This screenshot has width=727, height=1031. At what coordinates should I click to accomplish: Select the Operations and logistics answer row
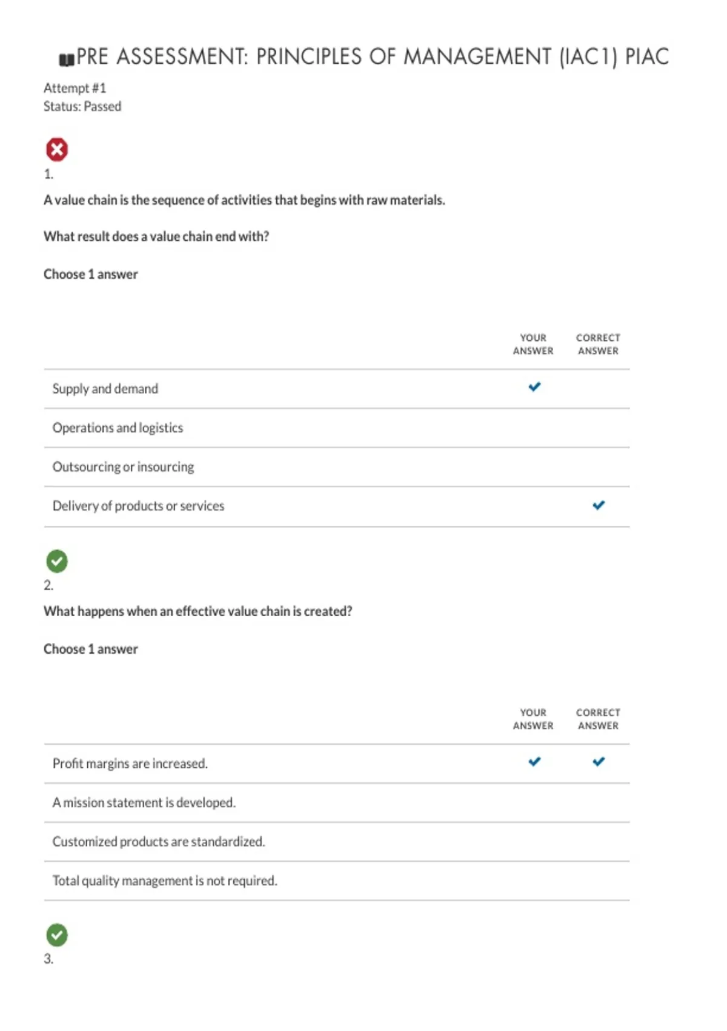tap(337, 428)
